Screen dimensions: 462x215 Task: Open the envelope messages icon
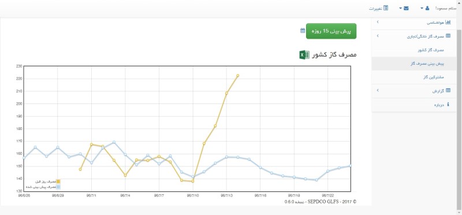[407, 8]
